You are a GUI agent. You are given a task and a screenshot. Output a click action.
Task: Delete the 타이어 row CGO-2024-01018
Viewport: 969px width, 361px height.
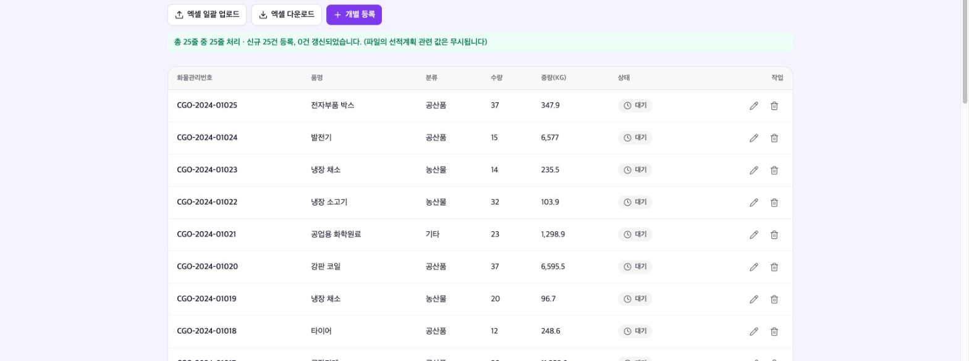[x=774, y=331]
